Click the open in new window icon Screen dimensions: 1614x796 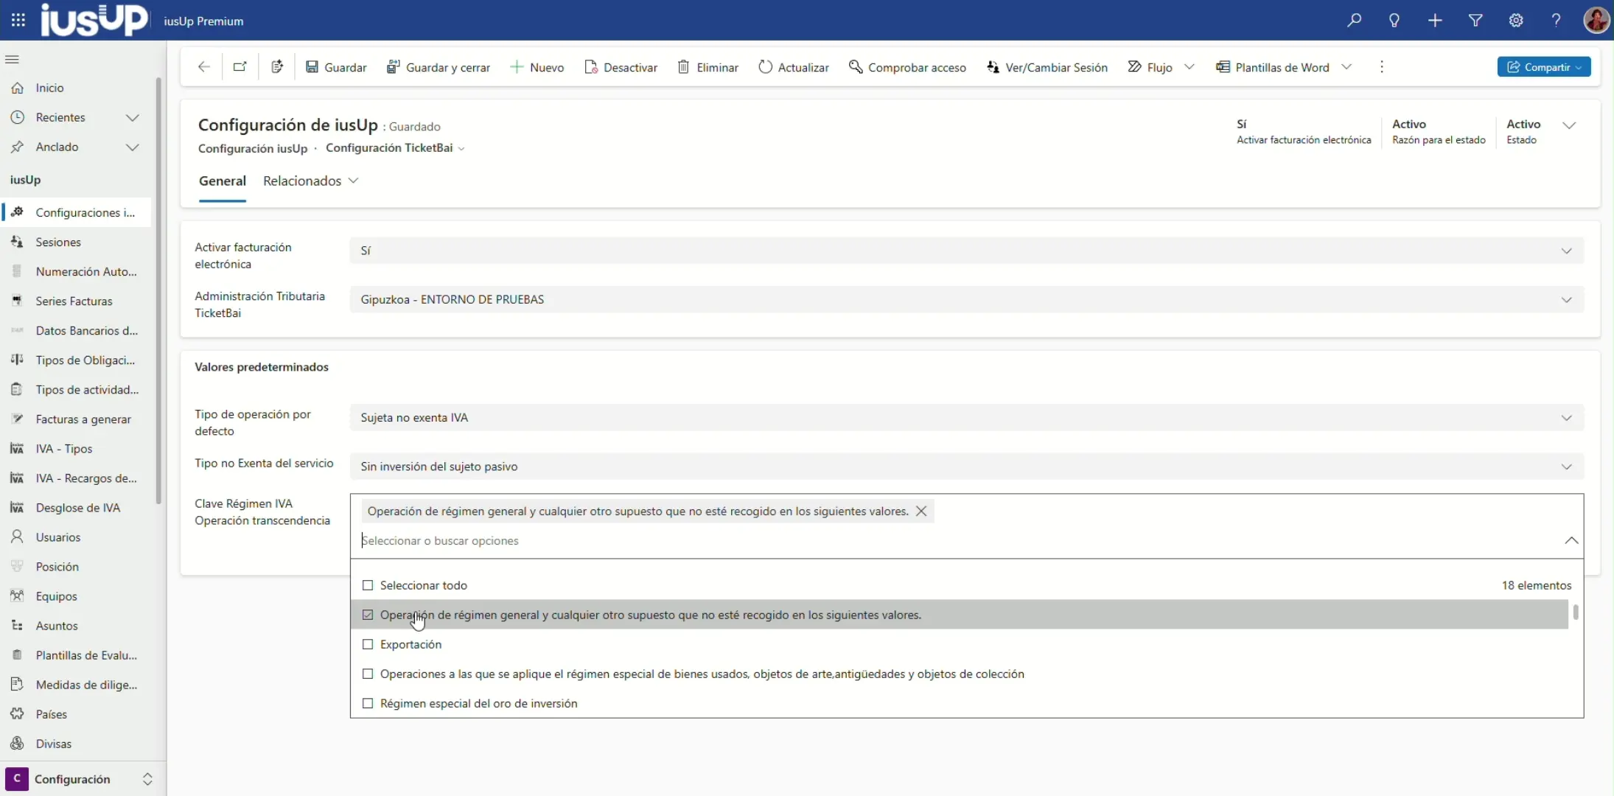[x=240, y=67]
